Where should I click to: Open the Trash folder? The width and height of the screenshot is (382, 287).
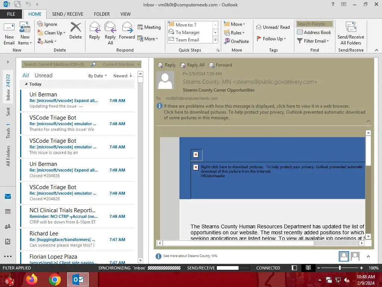click(x=8, y=131)
